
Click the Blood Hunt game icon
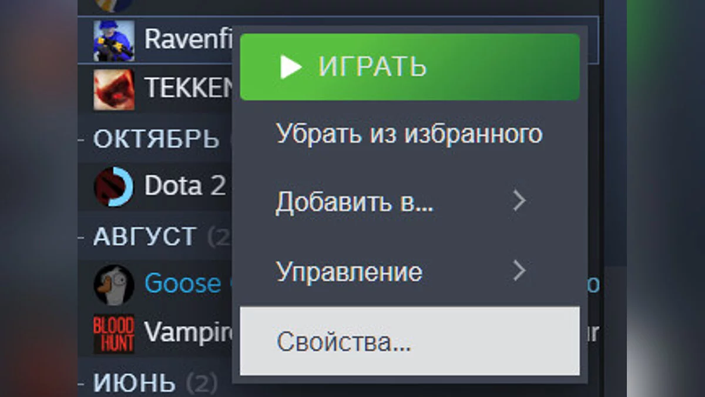[x=114, y=333]
